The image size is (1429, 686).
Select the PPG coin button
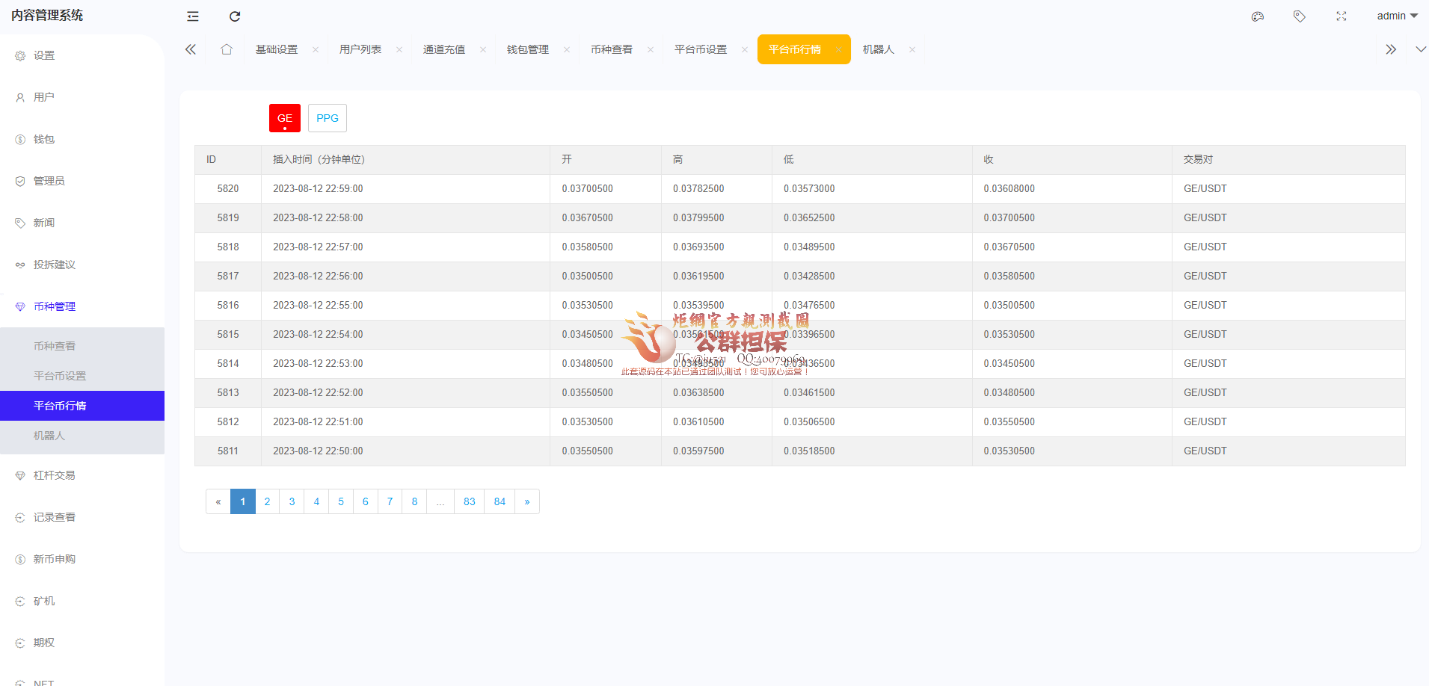coord(328,118)
